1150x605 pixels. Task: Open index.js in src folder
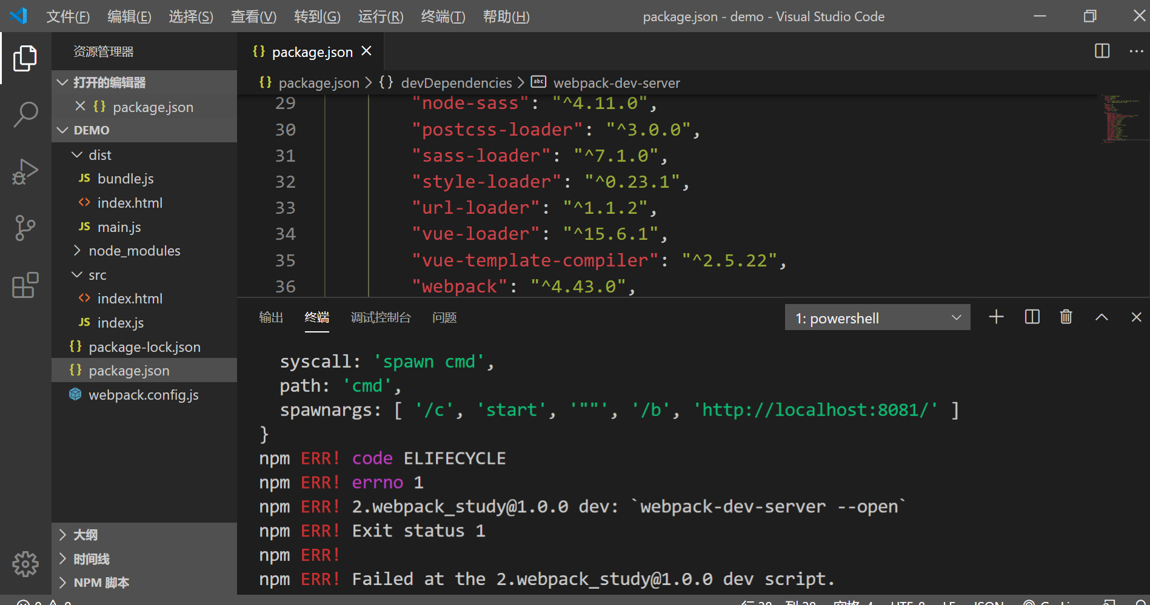(x=144, y=323)
